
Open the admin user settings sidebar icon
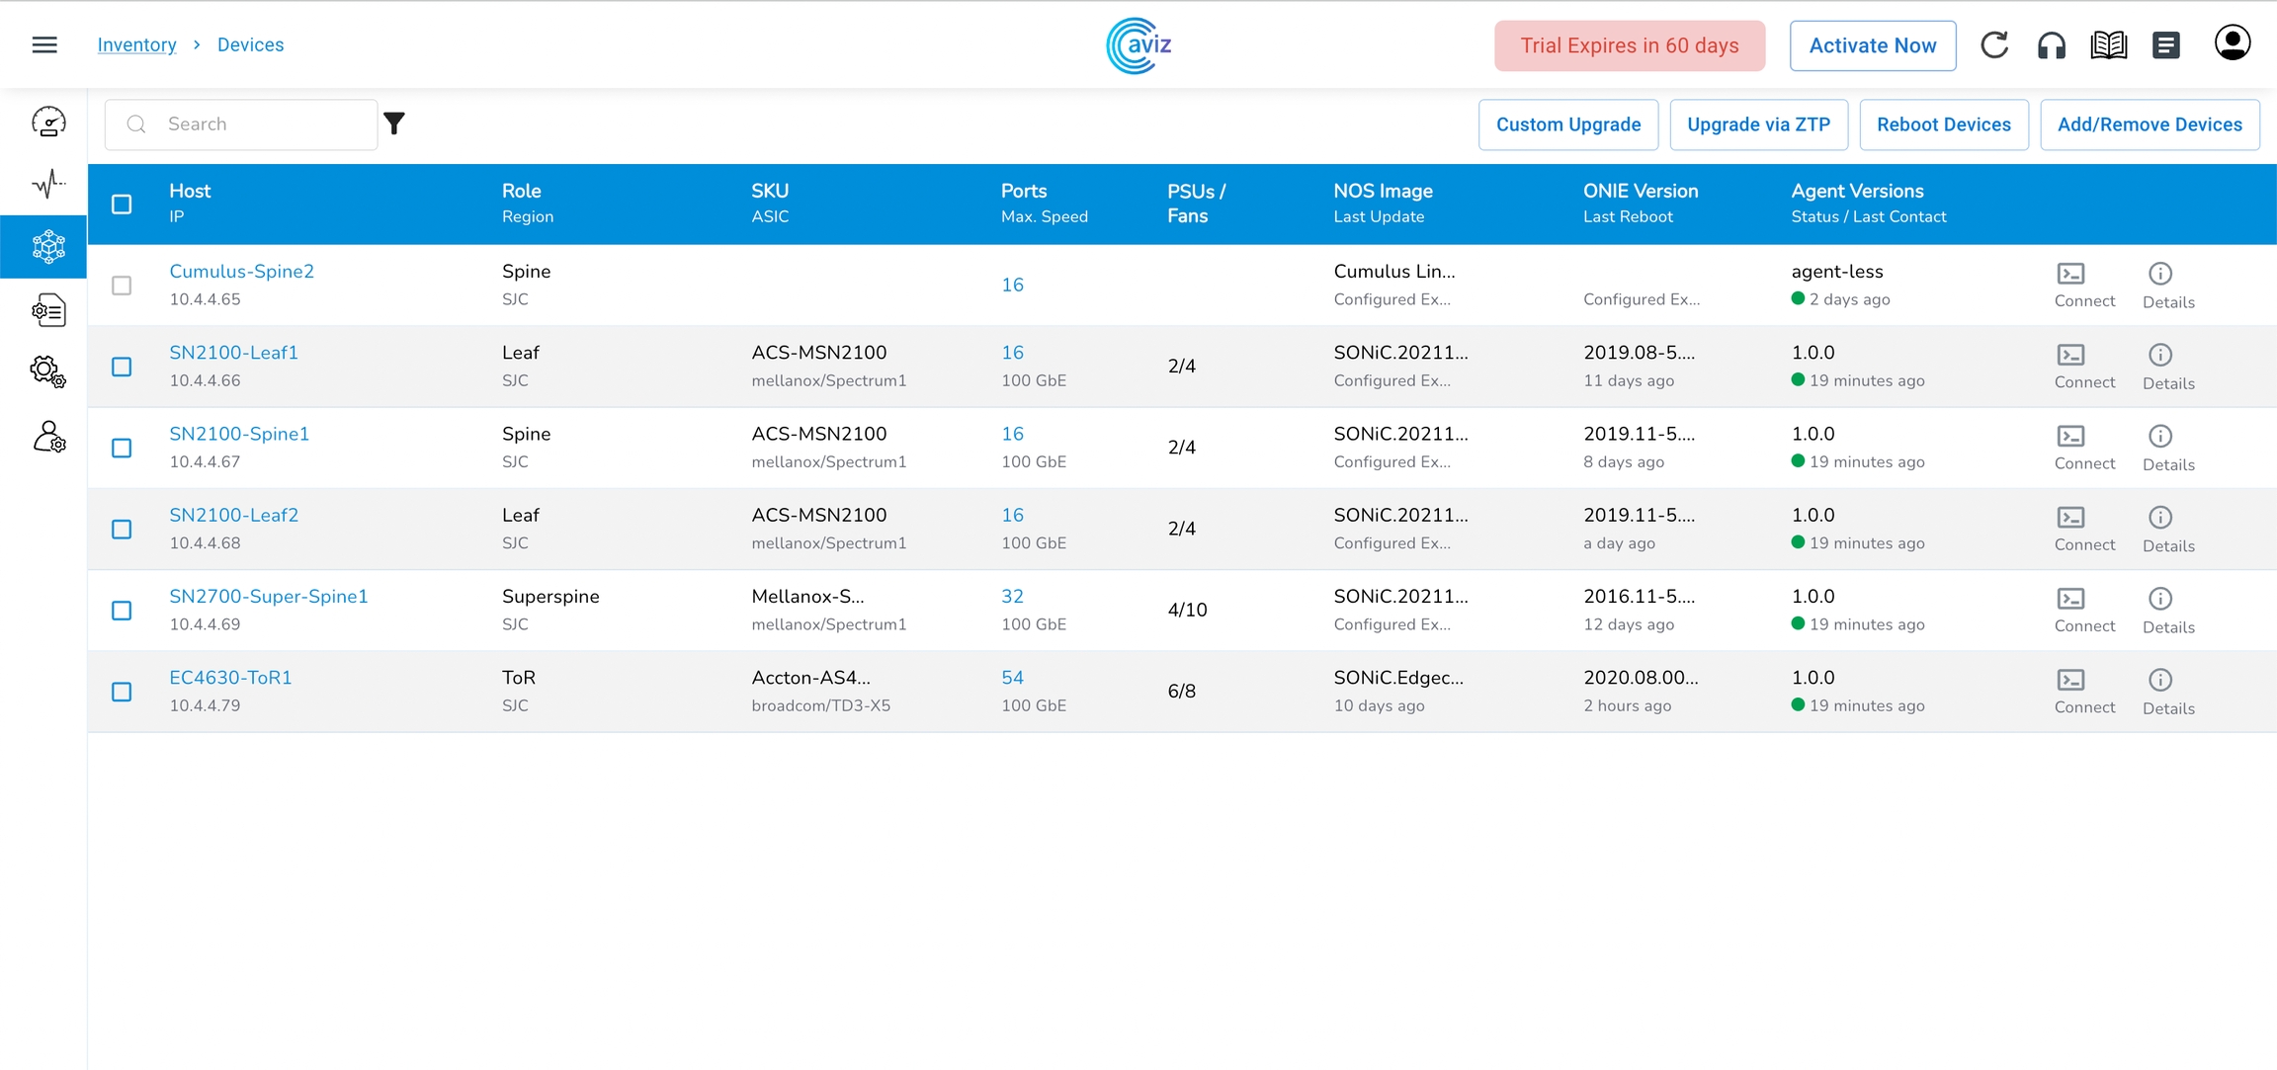(x=48, y=437)
